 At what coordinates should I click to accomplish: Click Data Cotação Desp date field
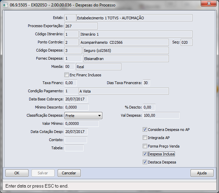(76, 132)
